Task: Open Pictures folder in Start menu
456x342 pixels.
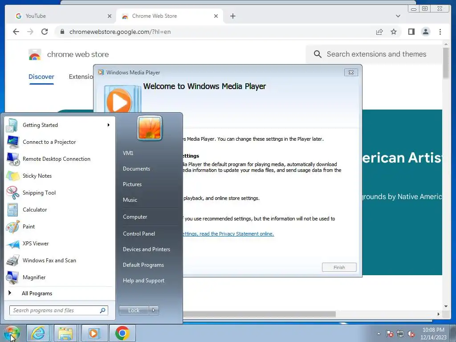Action: (132, 184)
